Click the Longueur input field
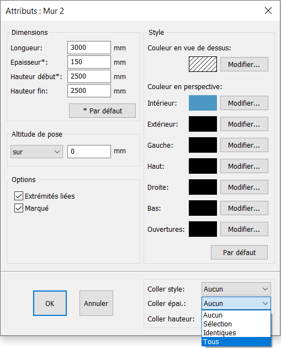 [89, 48]
